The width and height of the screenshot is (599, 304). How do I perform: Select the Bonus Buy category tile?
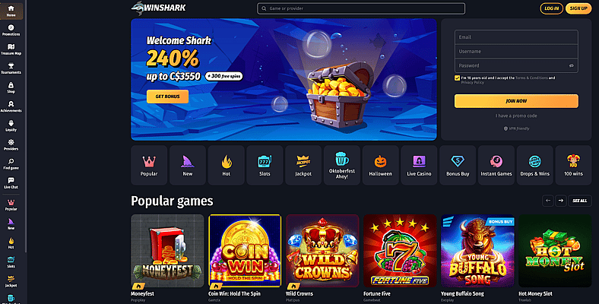(x=458, y=165)
